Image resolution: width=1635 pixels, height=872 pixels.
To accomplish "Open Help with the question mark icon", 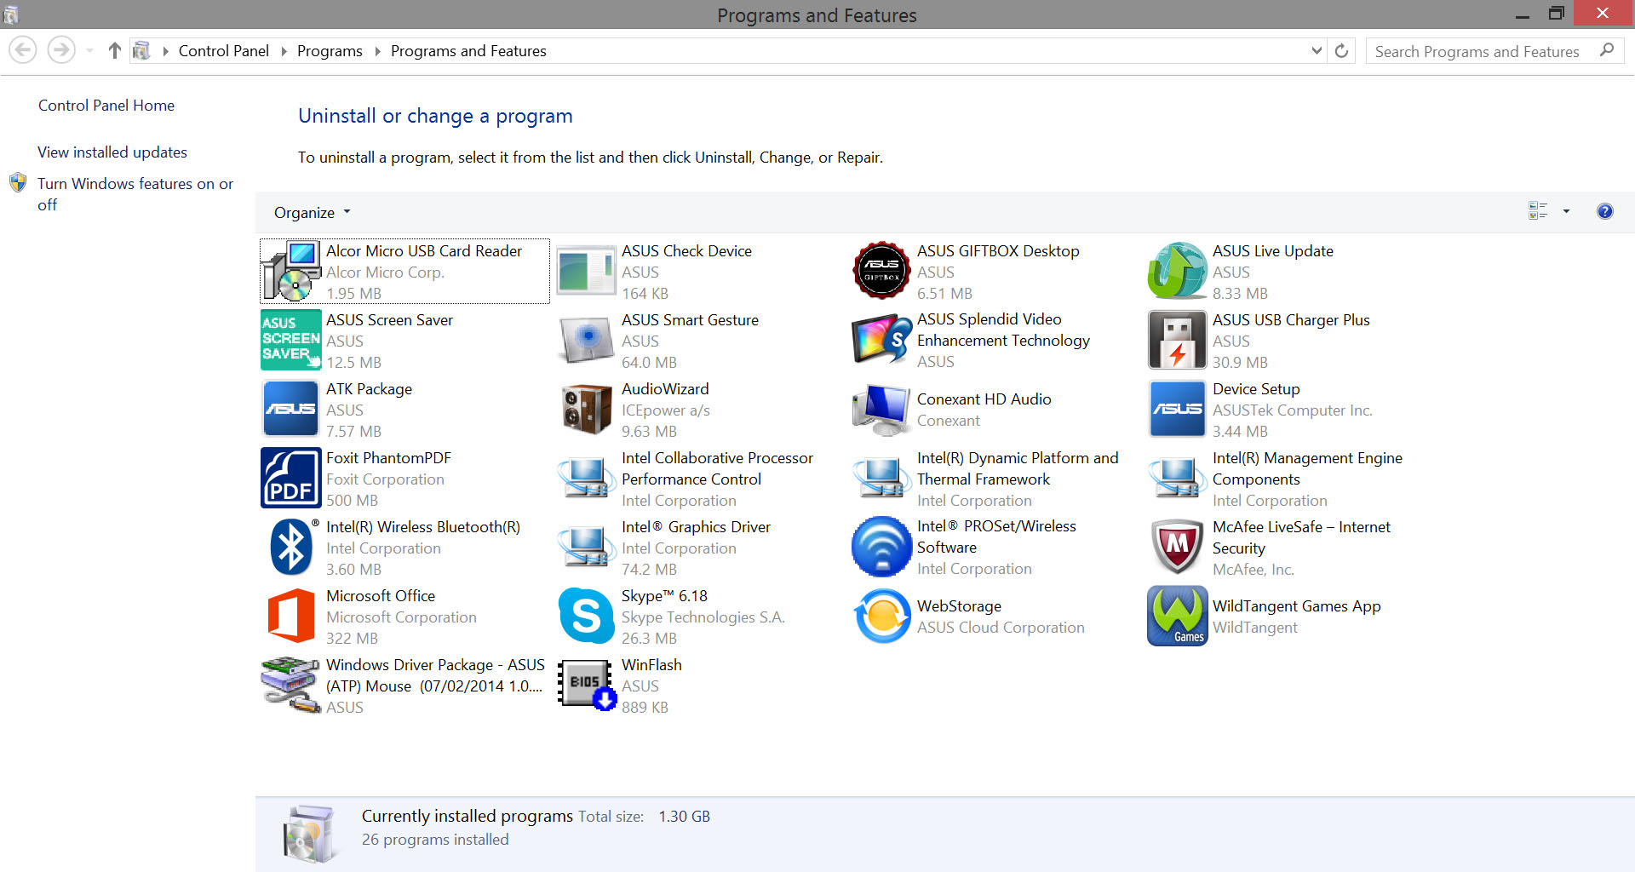I will 1604,211.
